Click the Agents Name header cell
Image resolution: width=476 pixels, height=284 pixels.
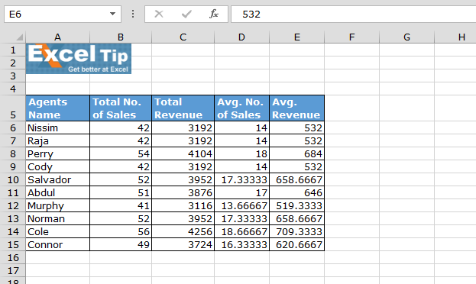coord(57,108)
